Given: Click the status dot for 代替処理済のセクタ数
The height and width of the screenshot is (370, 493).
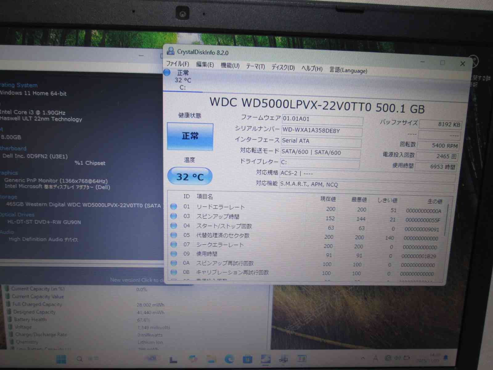Looking at the screenshot, I should [x=174, y=235].
